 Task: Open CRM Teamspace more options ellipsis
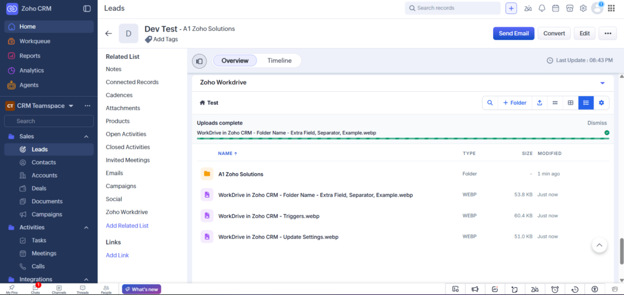pyautogui.click(x=88, y=106)
